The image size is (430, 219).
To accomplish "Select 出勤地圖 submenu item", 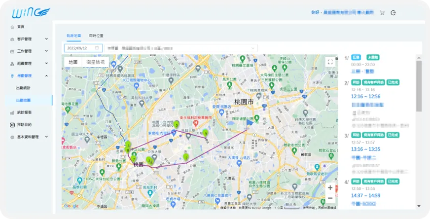I will [x=23, y=101].
